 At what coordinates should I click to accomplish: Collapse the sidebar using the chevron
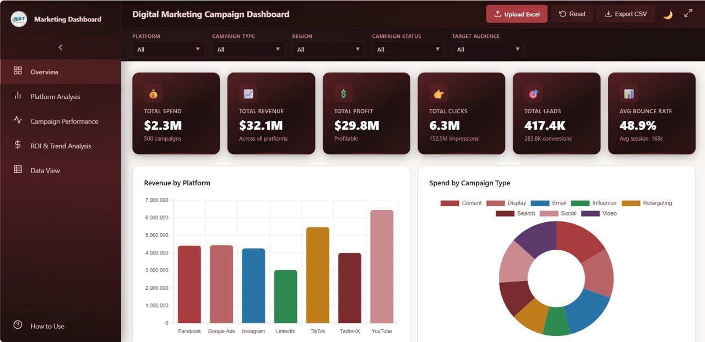click(x=61, y=47)
